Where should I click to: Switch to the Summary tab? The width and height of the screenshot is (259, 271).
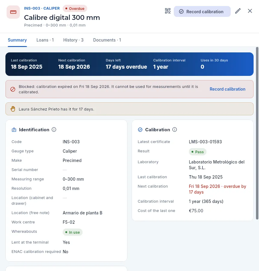point(17,40)
